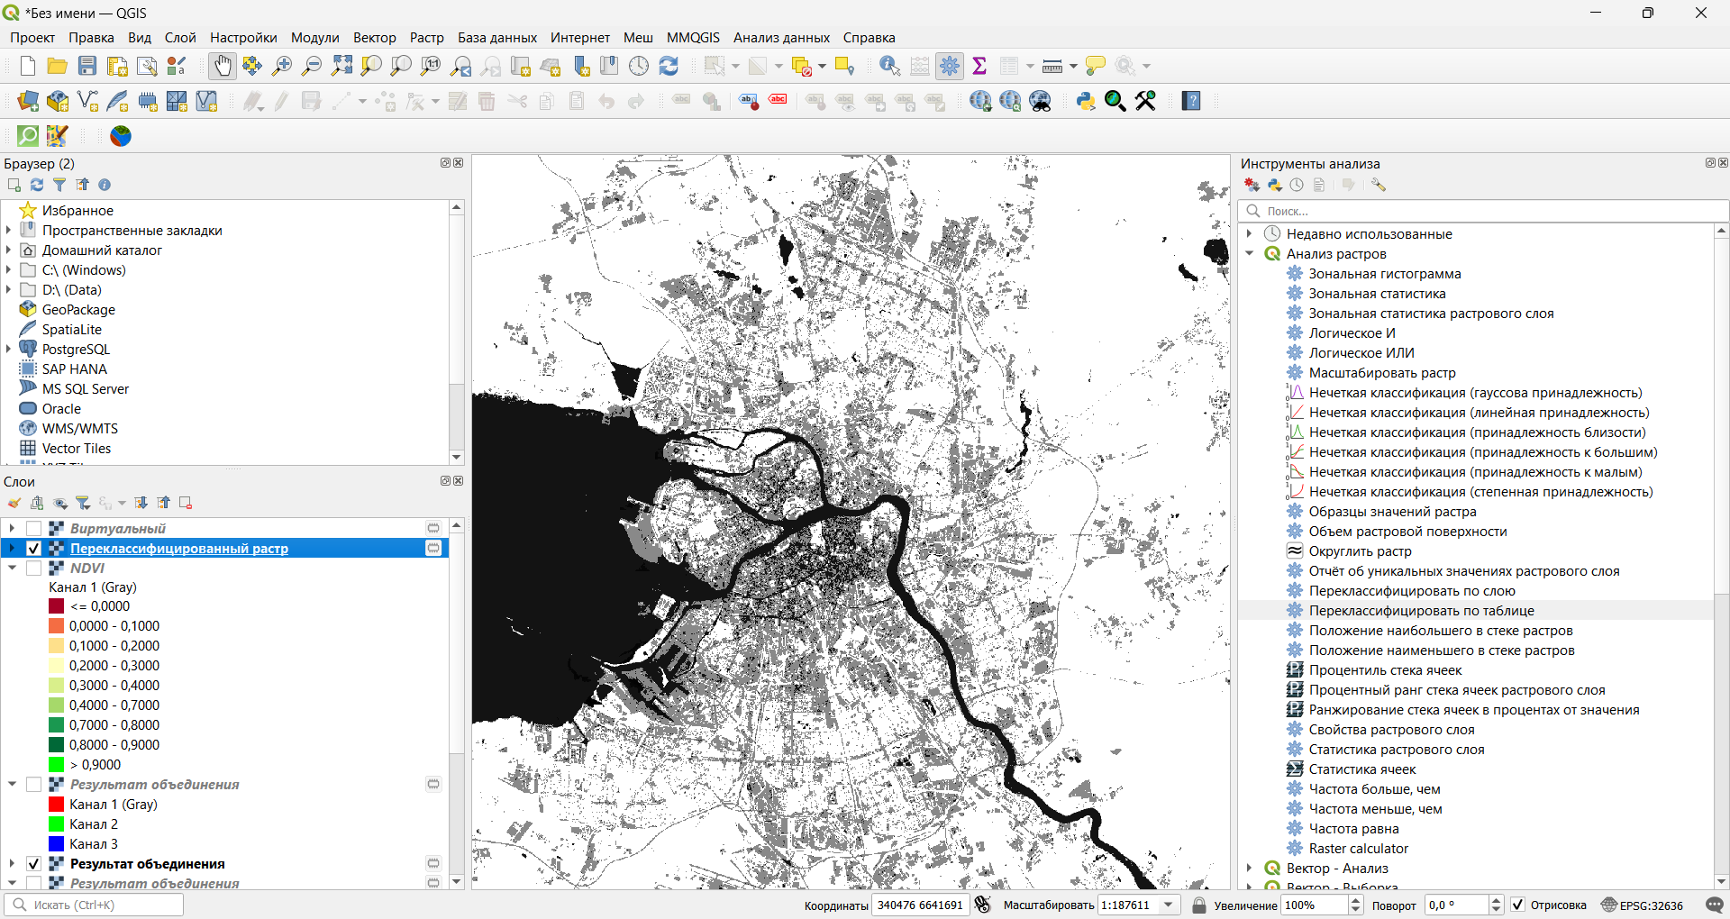Image resolution: width=1730 pixels, height=919 pixels.
Task: Expand the Недавно использованные group
Action: pyautogui.click(x=1250, y=234)
